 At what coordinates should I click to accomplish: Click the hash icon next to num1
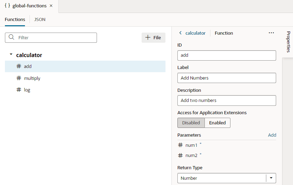180,145
